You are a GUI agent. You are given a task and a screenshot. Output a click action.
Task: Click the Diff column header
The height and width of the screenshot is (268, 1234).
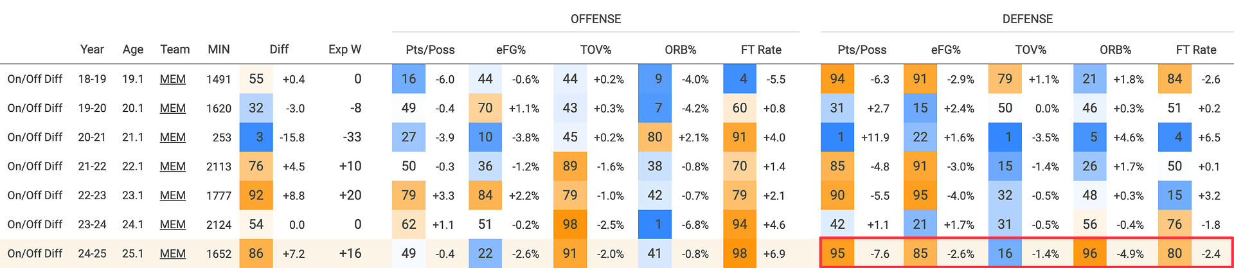pyautogui.click(x=279, y=49)
